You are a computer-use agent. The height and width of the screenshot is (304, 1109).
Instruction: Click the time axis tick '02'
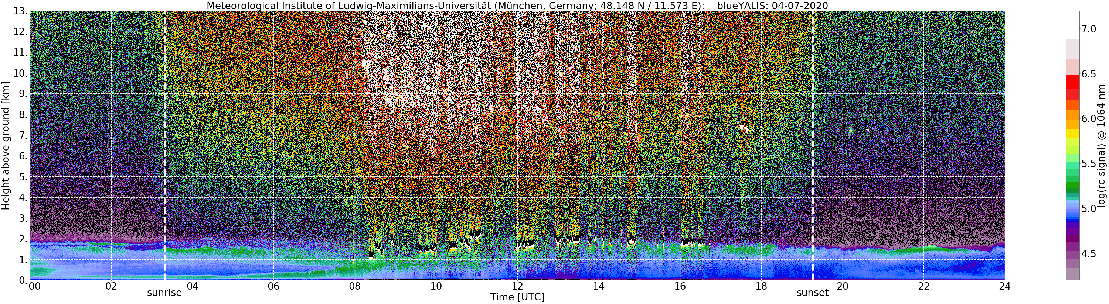[111, 286]
